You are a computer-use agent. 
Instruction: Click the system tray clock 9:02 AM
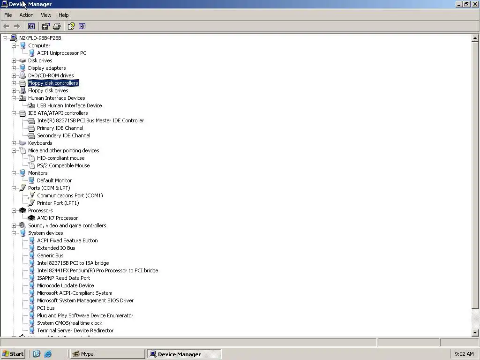coord(464,354)
